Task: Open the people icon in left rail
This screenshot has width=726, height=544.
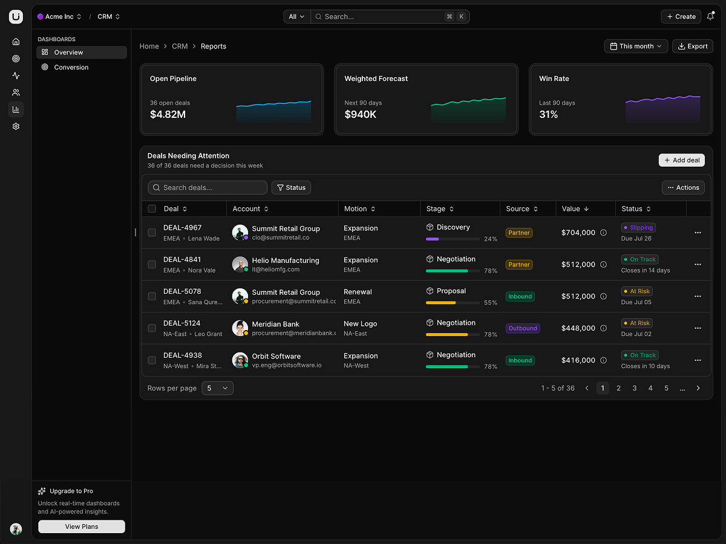Action: coord(16,92)
